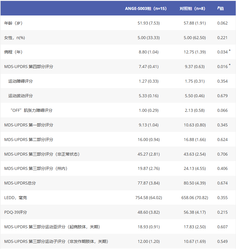Select value 12.75 (1.39) disease duration

click(195, 52)
